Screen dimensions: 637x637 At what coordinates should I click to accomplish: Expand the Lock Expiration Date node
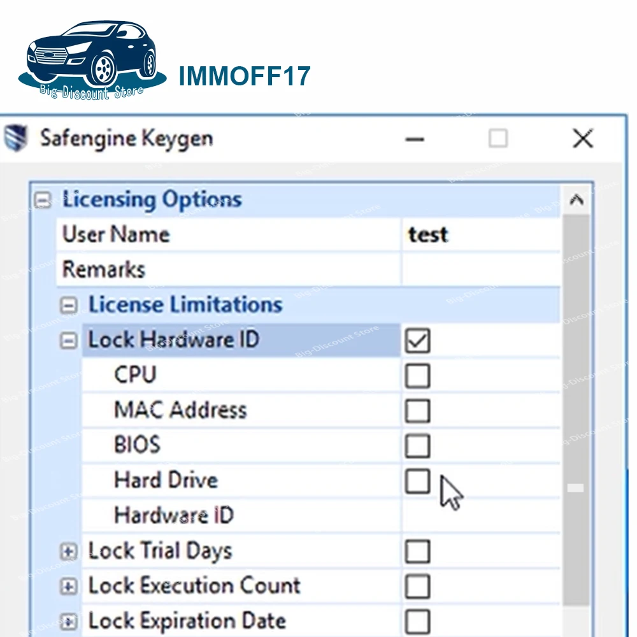68,622
